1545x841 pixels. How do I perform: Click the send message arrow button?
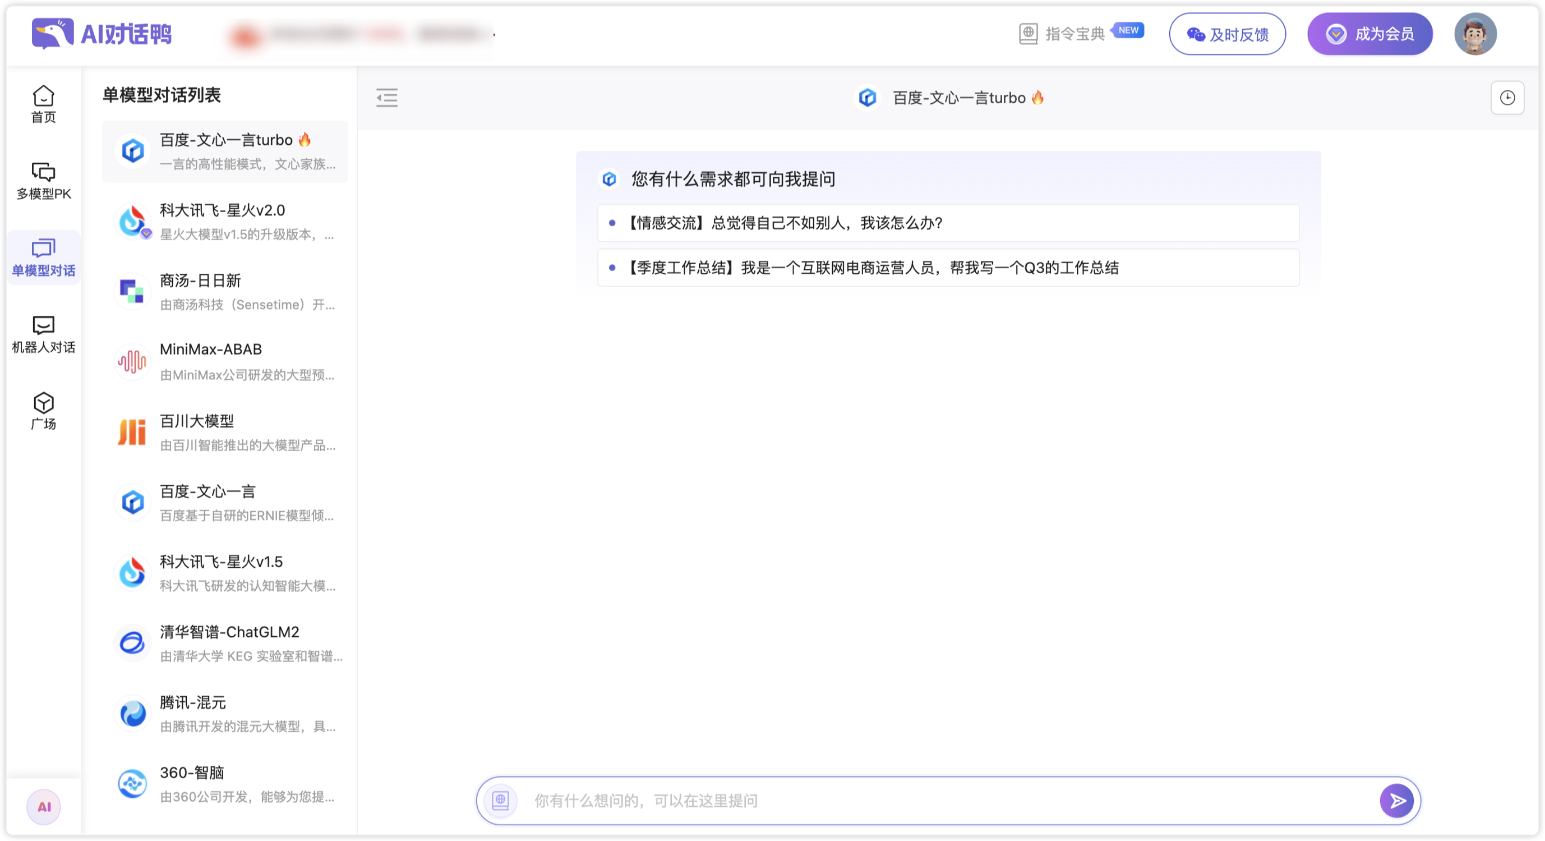[1397, 800]
